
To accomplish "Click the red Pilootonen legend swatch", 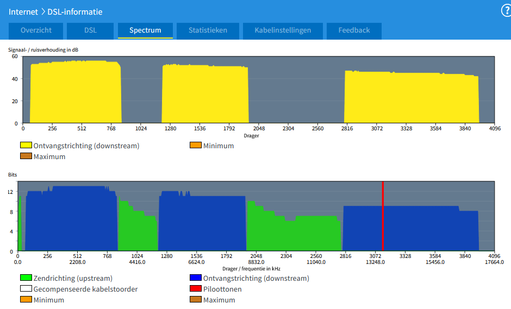I will 196,289.
